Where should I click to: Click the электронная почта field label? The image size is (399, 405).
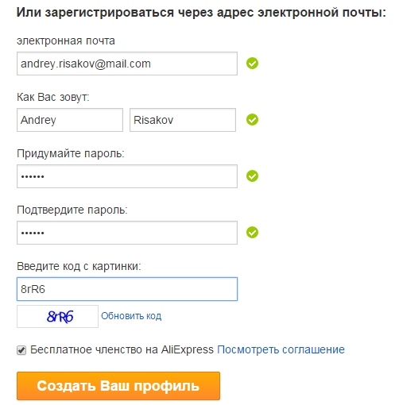pos(66,40)
